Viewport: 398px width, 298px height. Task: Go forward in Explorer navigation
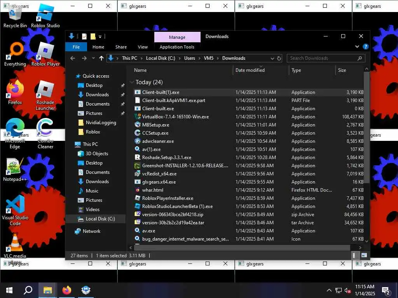(84, 58)
